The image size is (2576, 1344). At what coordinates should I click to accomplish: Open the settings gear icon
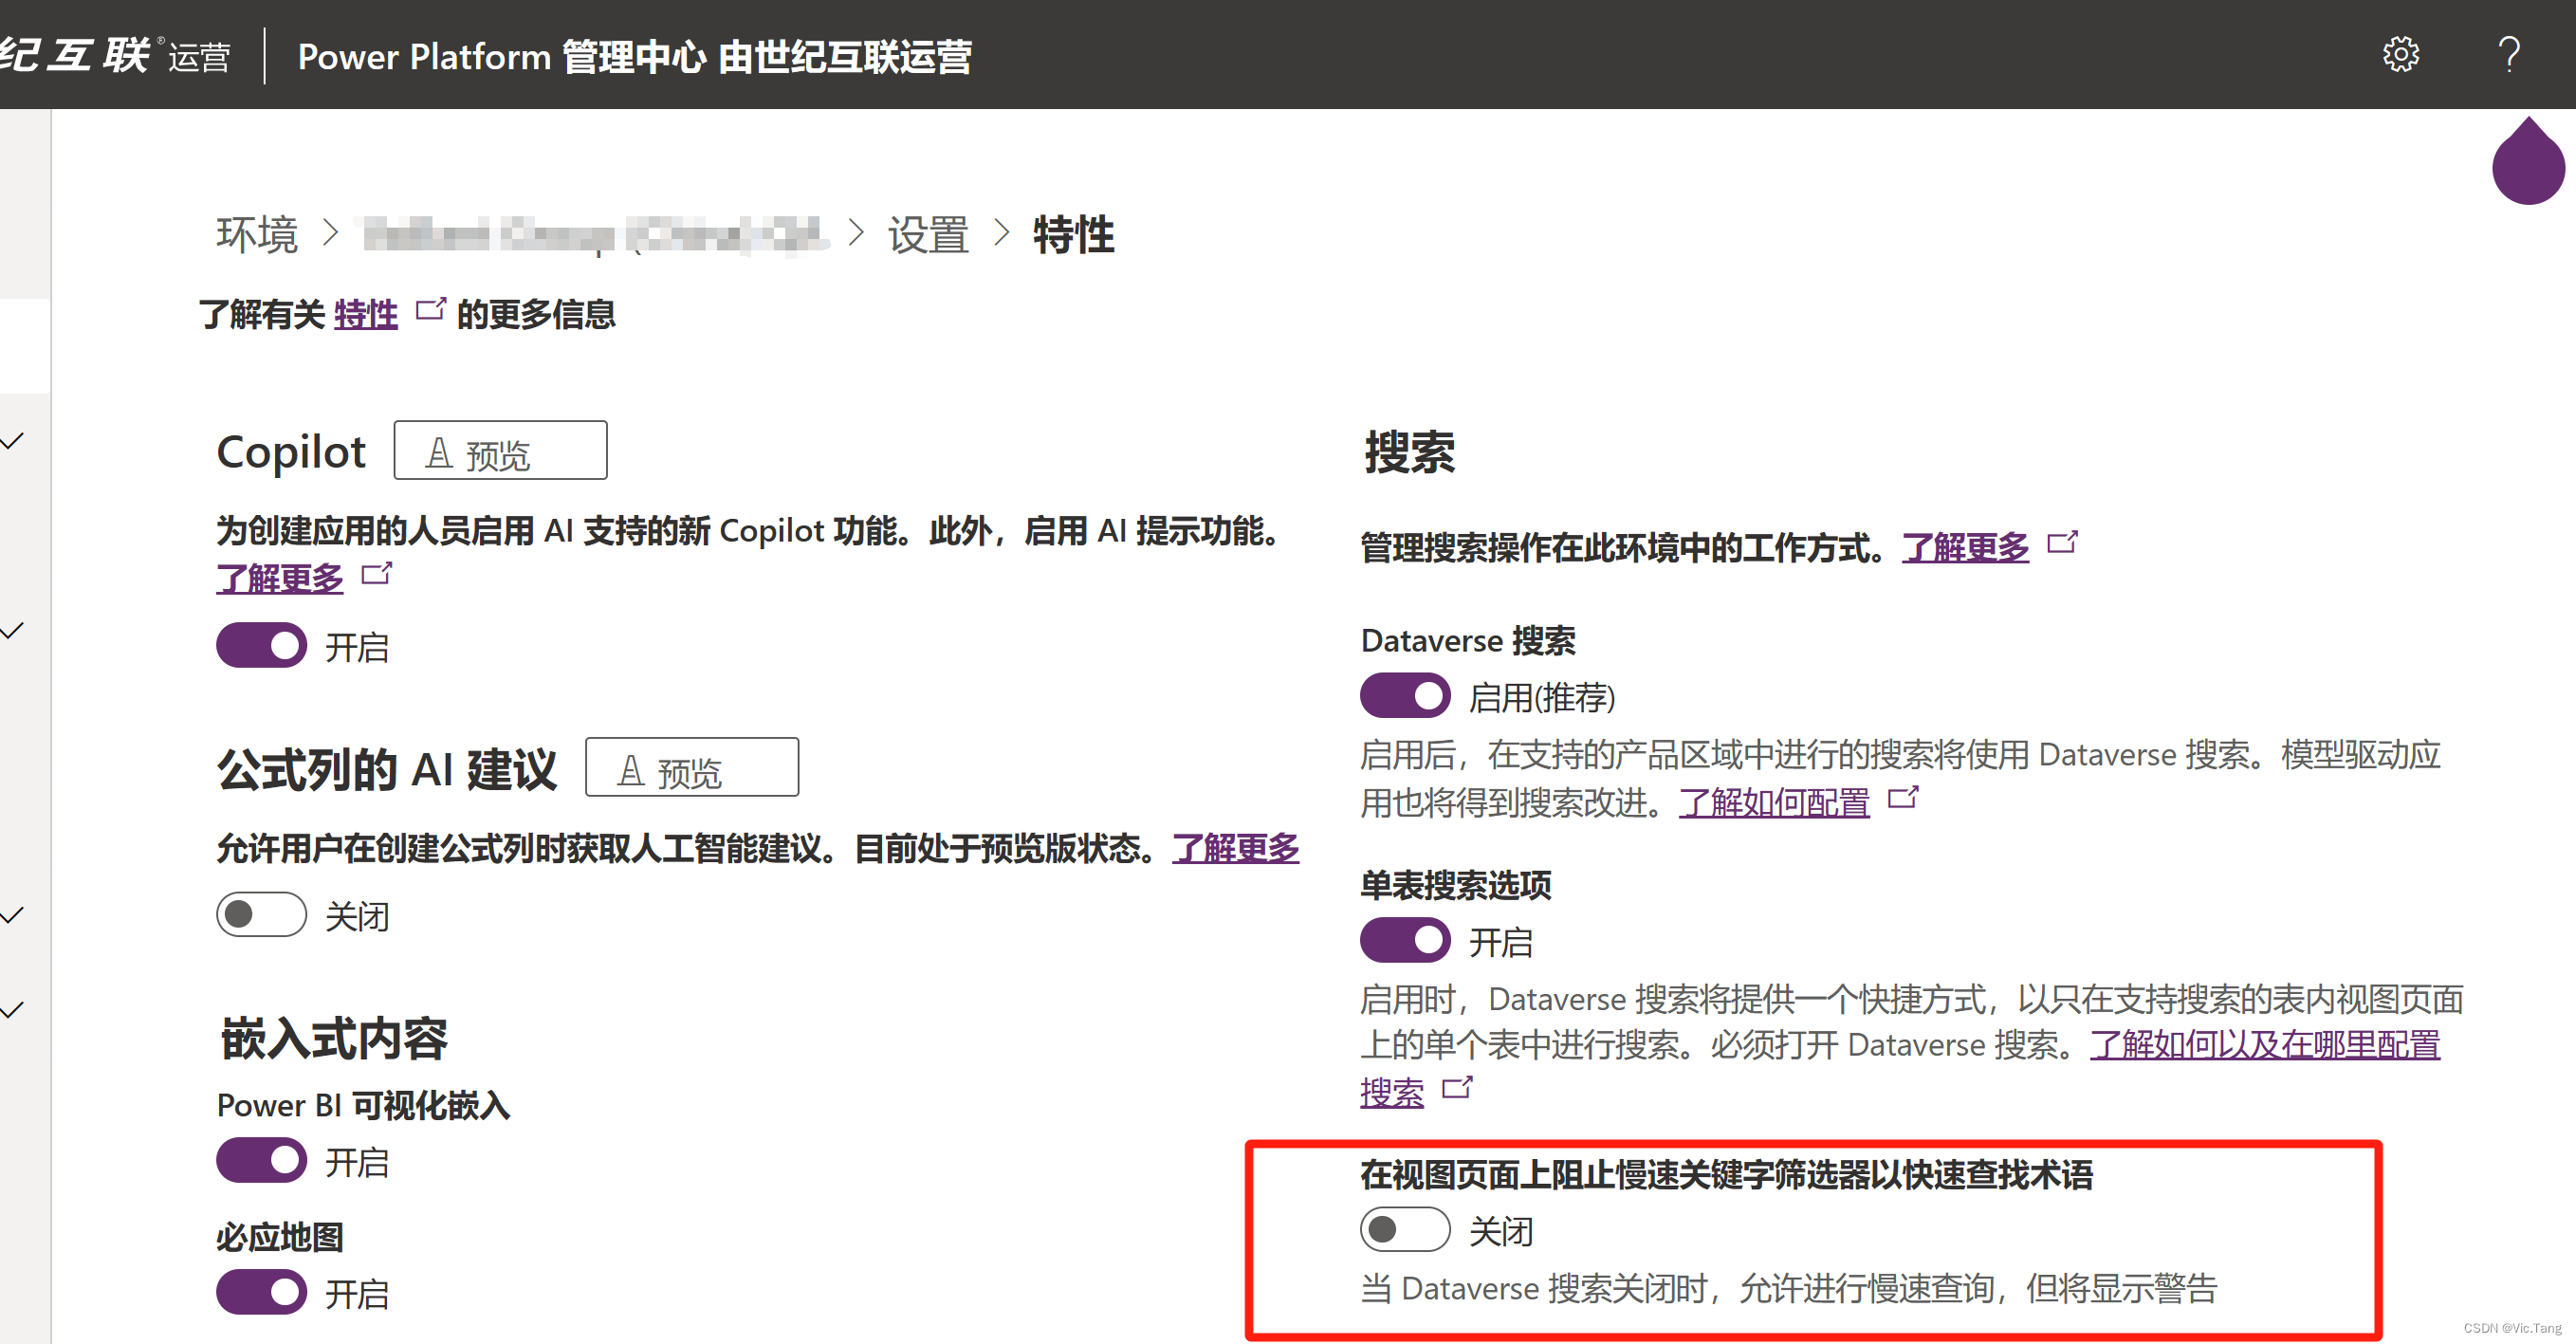coord(2400,54)
